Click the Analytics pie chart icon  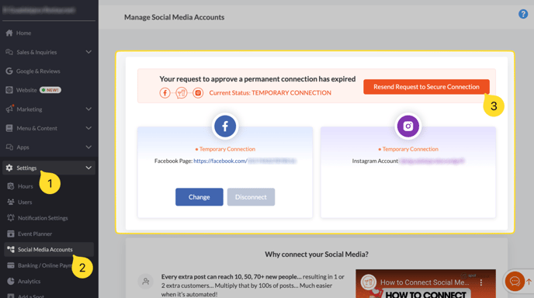[x=11, y=281]
